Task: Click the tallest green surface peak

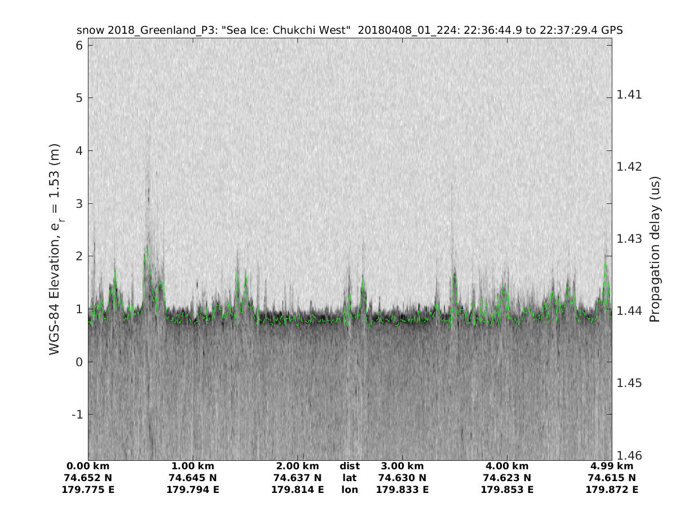Action: [x=147, y=248]
